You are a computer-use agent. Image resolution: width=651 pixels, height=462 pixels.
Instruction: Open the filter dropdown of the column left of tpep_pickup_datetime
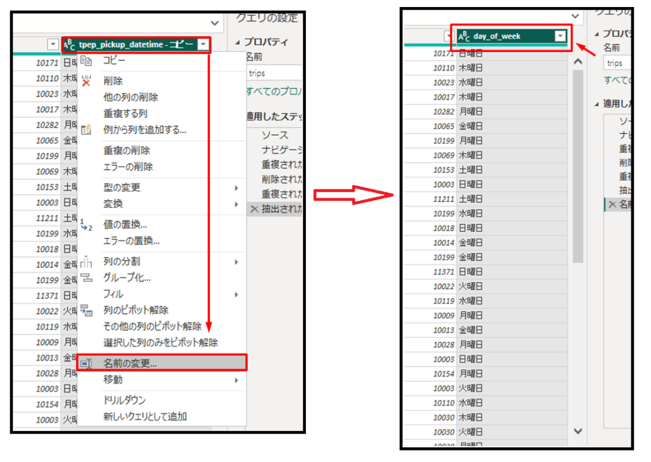point(52,44)
